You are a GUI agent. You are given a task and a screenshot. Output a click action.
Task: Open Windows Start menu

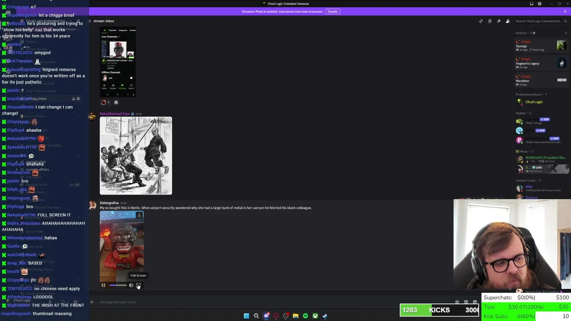coord(246,316)
